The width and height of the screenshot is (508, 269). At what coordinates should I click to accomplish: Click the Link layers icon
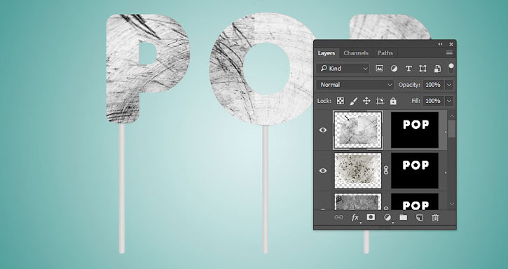(338, 217)
